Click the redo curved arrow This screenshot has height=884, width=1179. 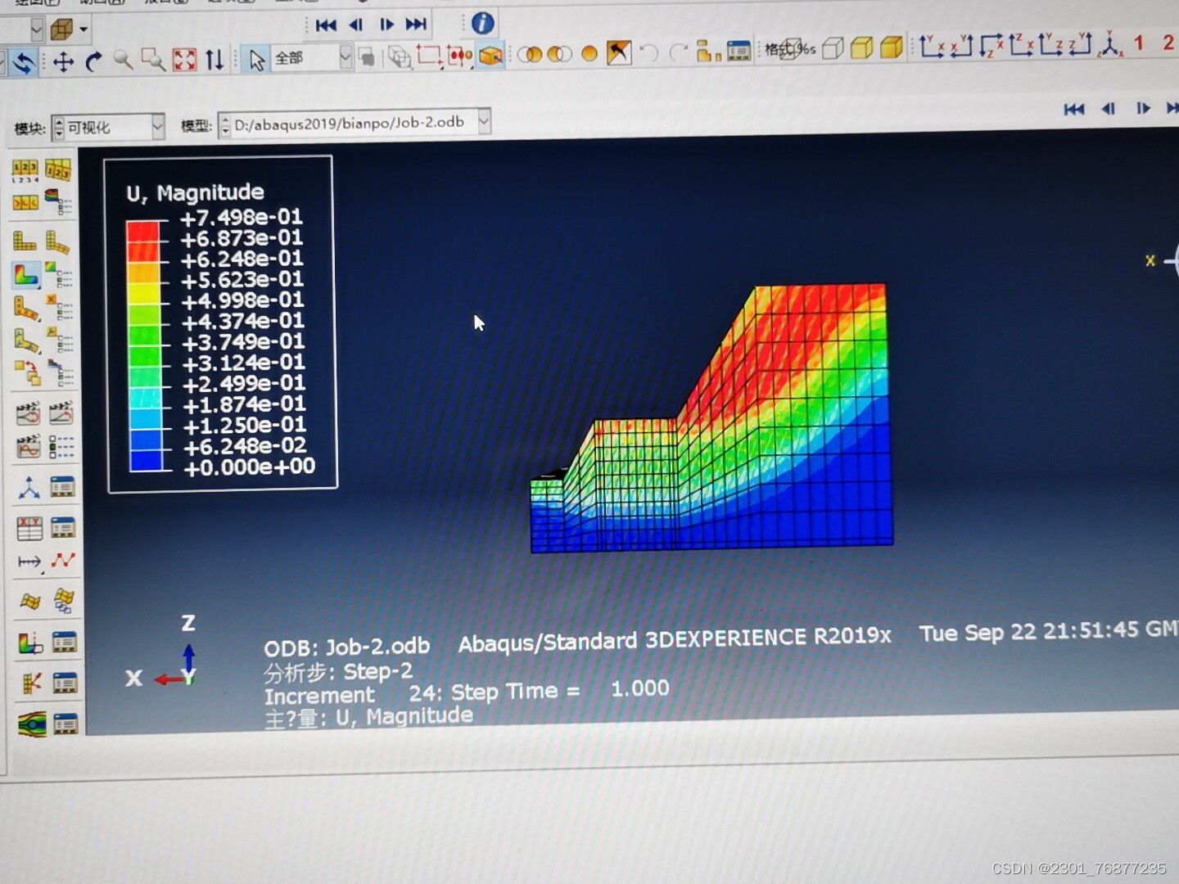pos(678,52)
